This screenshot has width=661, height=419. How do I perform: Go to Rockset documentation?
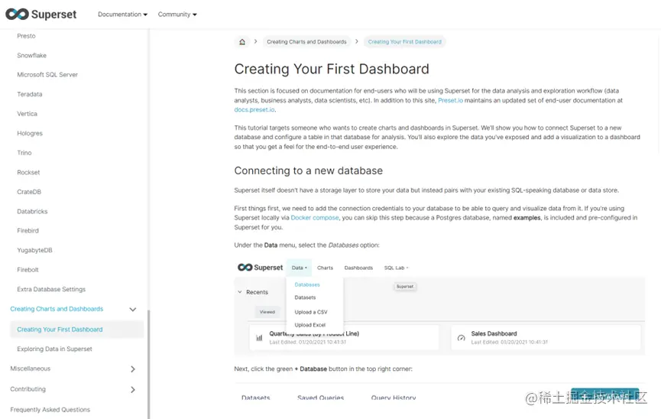coord(28,172)
